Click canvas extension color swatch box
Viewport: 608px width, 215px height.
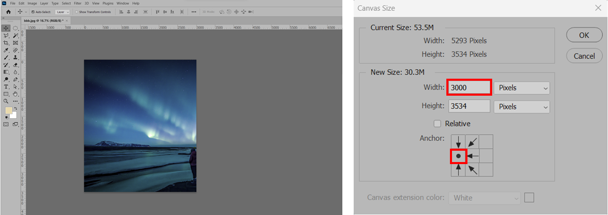pyautogui.click(x=529, y=198)
